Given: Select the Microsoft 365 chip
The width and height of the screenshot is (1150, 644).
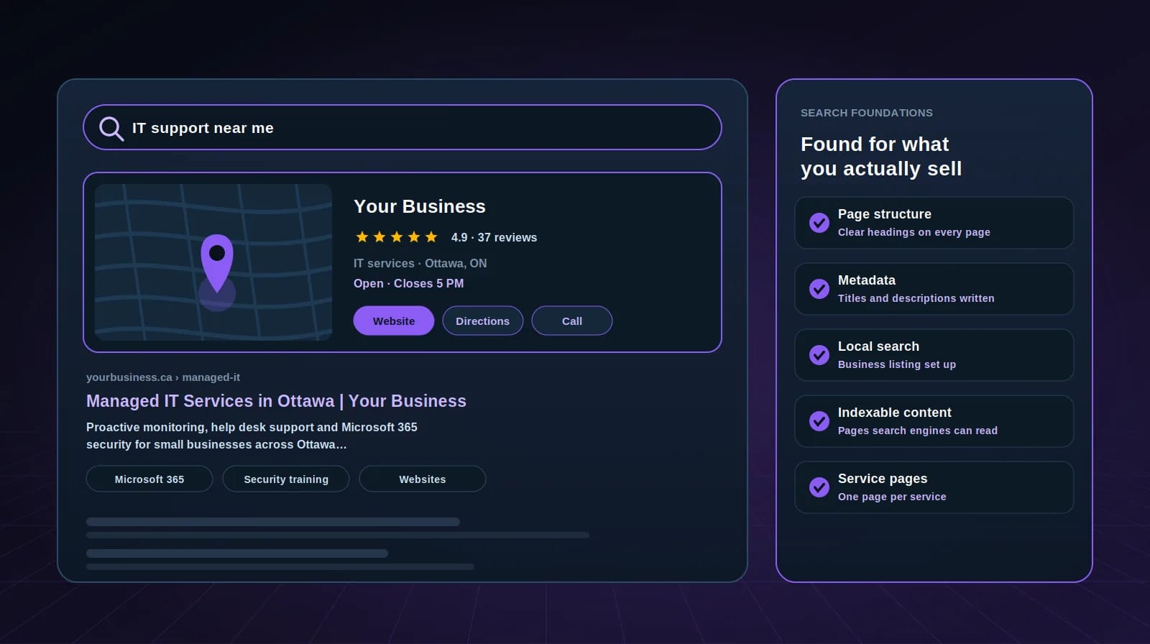Looking at the screenshot, I should (x=149, y=479).
